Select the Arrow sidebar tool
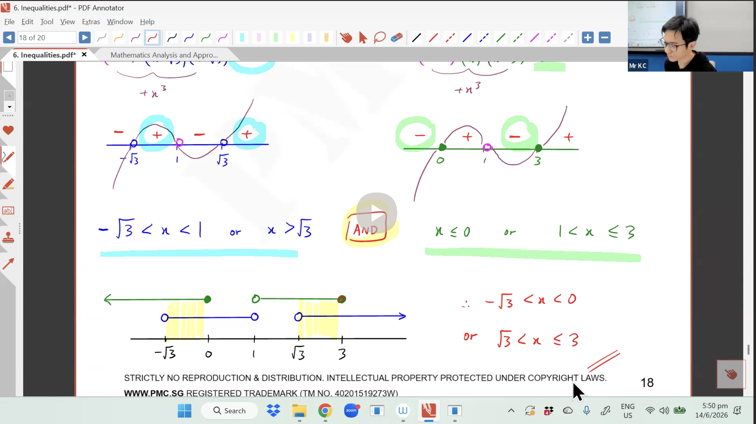This screenshot has width=756, height=424. coord(8,264)
